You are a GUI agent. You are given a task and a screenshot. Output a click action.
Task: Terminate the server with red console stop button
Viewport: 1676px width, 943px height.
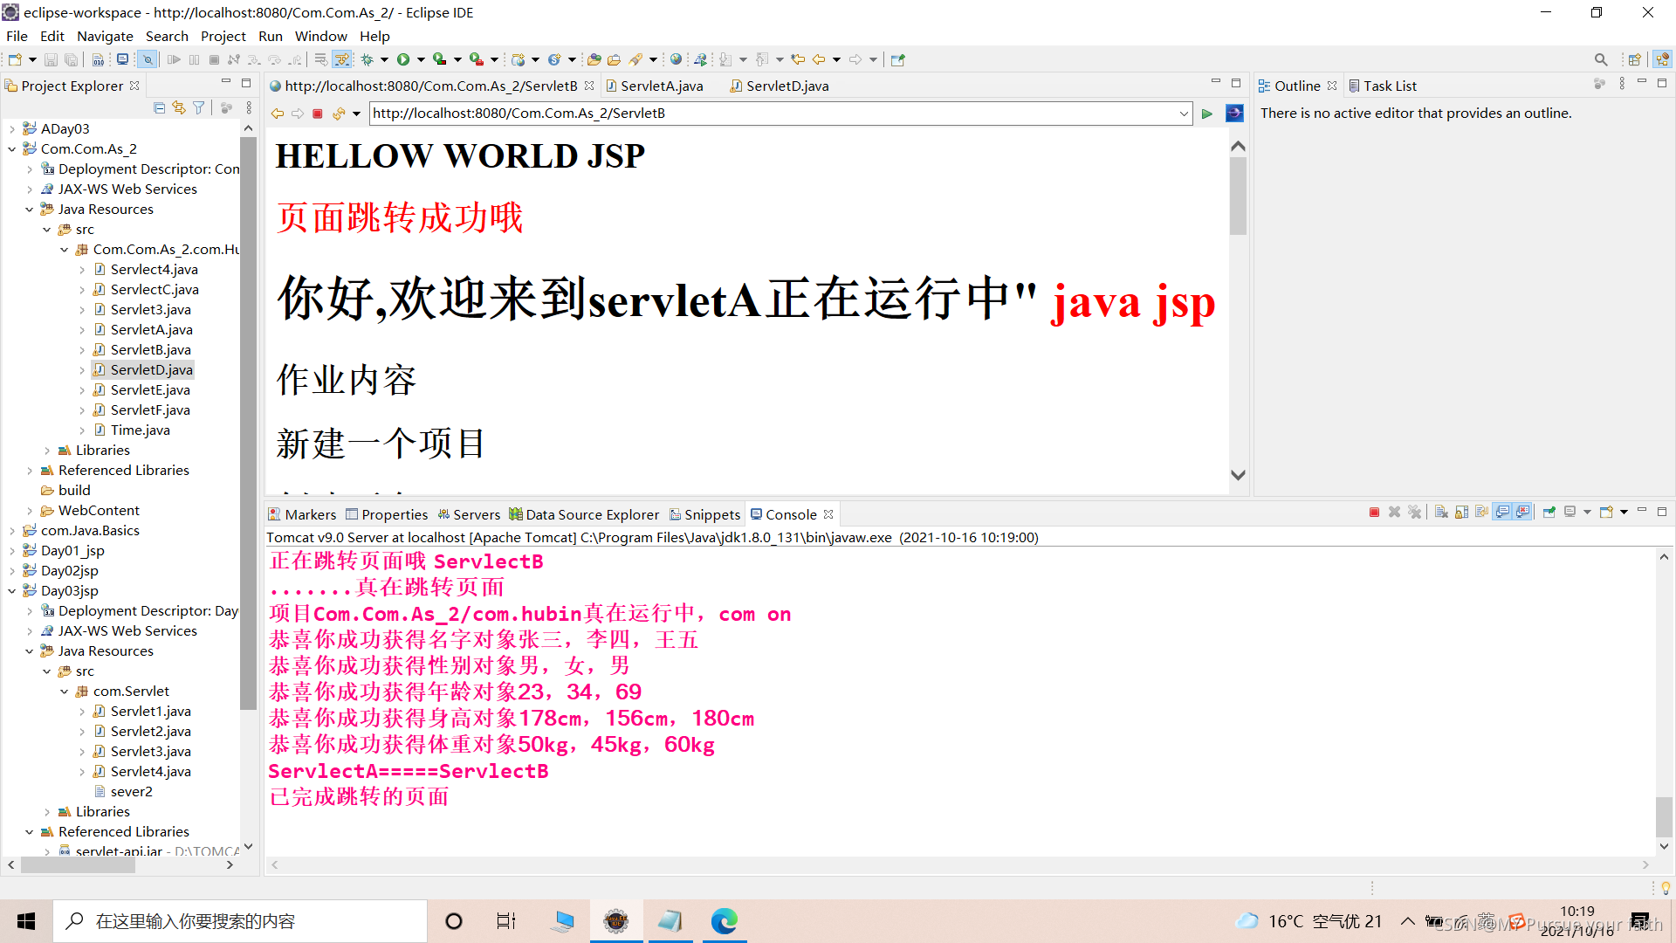(1374, 513)
